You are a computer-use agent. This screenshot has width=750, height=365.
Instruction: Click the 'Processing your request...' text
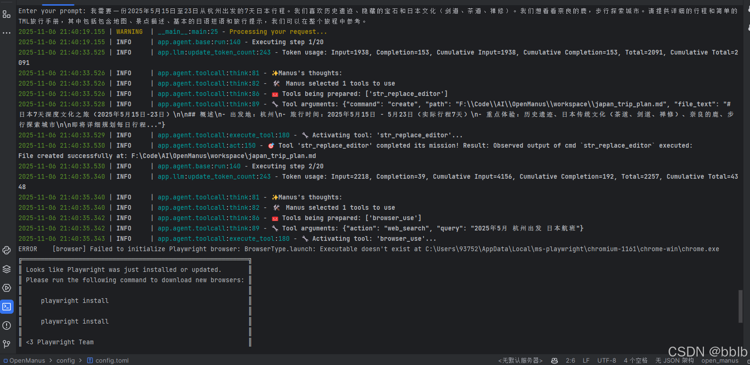(278, 32)
